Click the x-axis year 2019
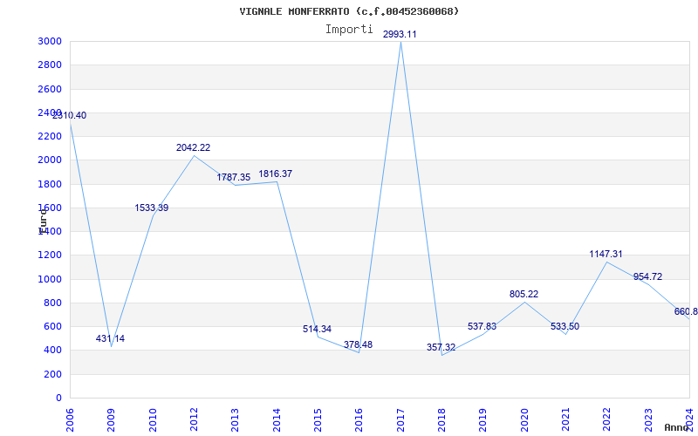This screenshot has width=698, height=436. tap(483, 419)
